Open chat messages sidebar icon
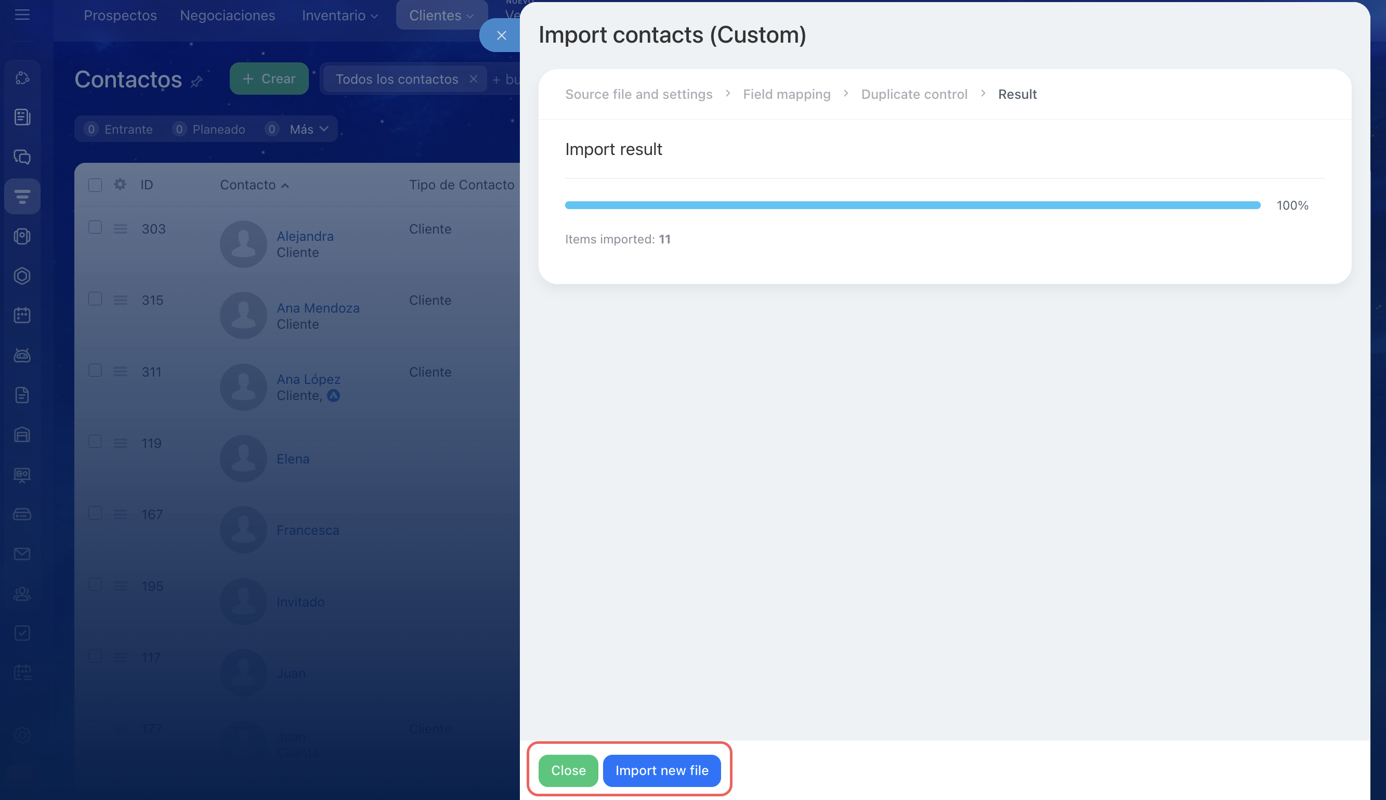Viewport: 1386px width, 800px height. coord(22,157)
